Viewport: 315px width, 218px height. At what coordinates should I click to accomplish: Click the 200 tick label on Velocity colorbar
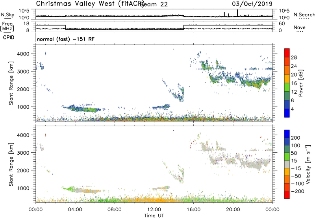[x=296, y=138]
